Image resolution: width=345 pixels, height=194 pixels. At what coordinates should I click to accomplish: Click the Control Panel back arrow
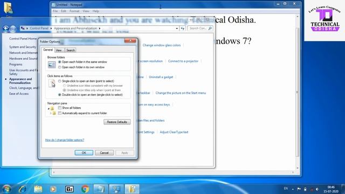click(x=6, y=29)
